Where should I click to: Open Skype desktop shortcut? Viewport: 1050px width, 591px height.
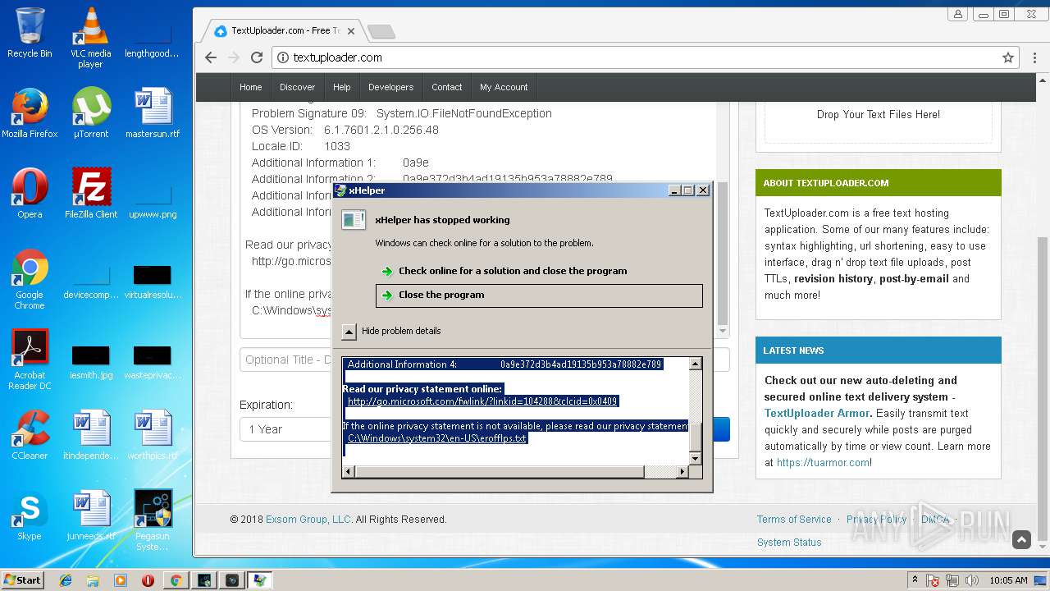[30, 515]
